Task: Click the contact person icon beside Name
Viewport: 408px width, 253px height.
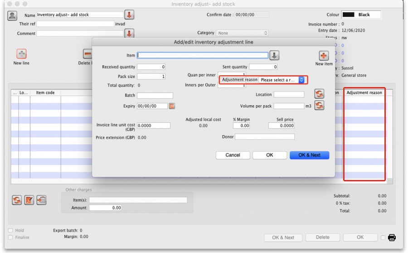Action: coord(12,15)
